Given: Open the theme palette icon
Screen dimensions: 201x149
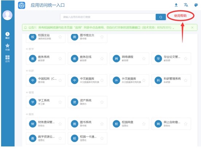Looking at the screenshot, I should pos(196,5).
